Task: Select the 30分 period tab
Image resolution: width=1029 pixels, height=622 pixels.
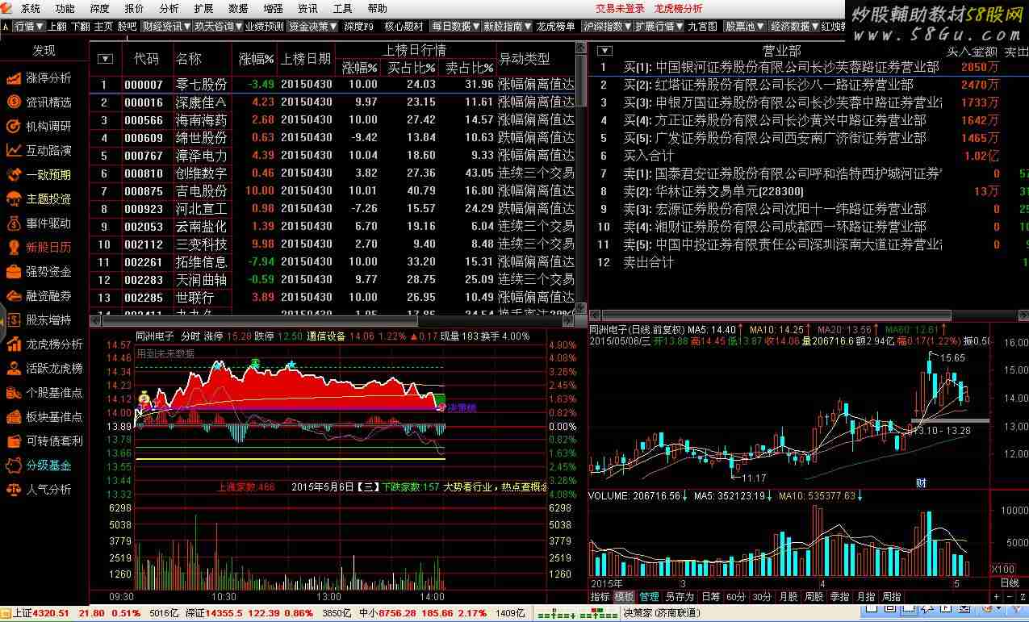Action: click(762, 597)
